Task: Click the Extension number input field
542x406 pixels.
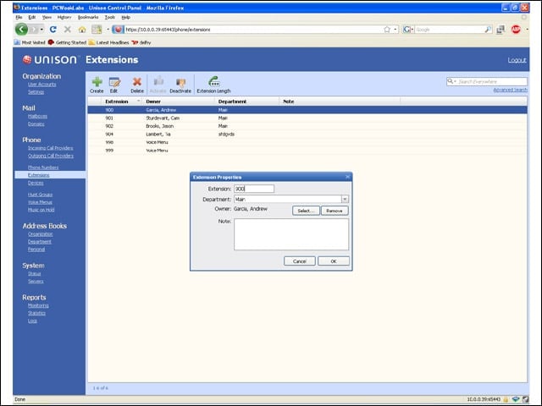Action: pos(254,189)
